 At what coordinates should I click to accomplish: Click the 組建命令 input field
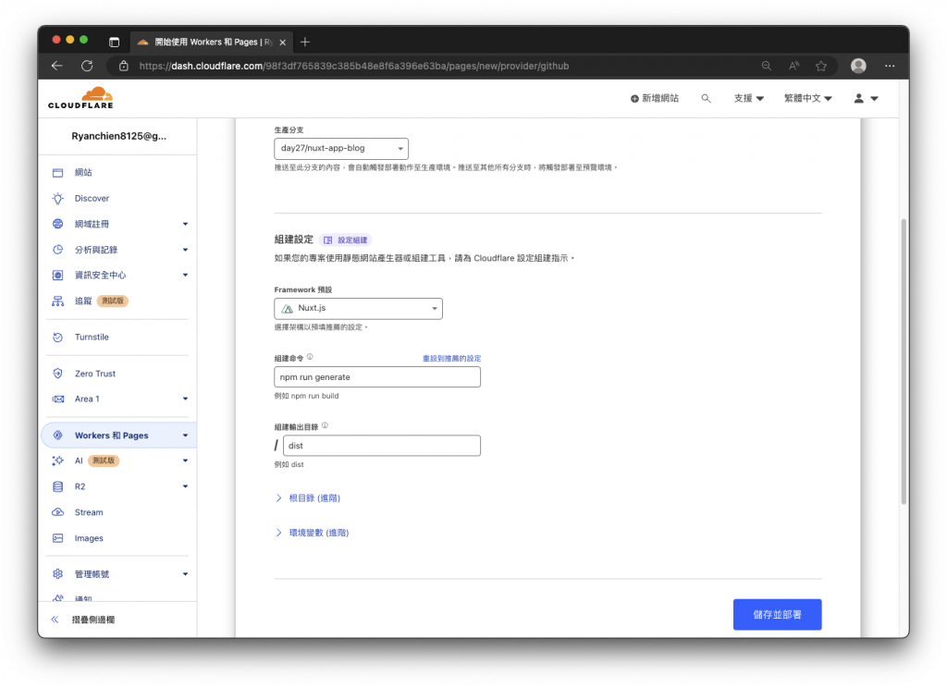pyautogui.click(x=377, y=377)
